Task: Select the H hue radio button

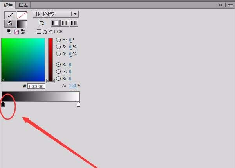Action: 58,40
